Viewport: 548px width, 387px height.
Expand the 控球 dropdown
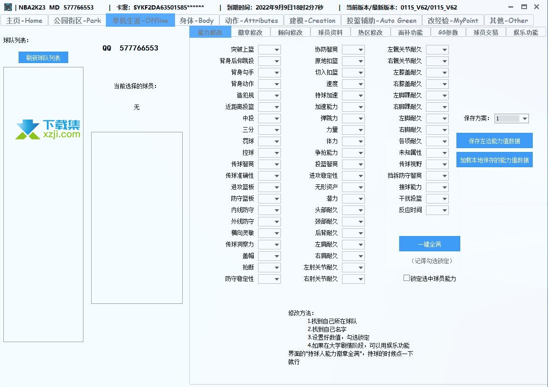pos(269,153)
